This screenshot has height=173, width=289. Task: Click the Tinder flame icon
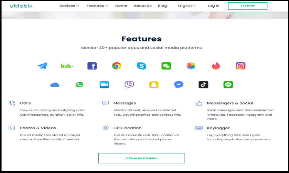(x=216, y=66)
